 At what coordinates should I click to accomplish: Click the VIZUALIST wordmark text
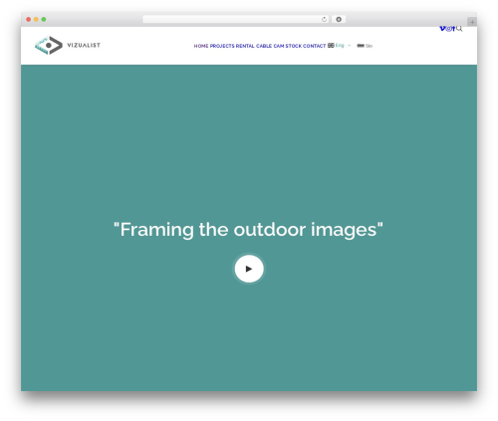click(84, 45)
